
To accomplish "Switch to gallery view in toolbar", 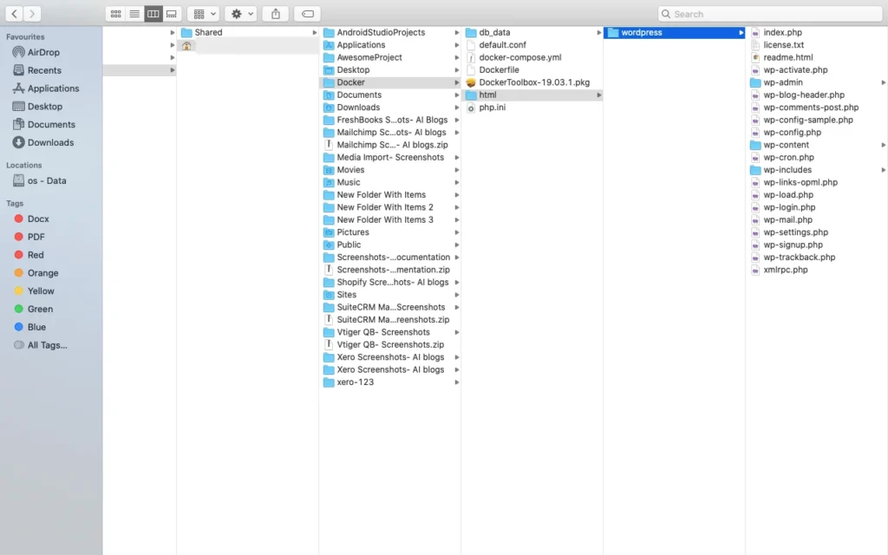I will pos(171,13).
